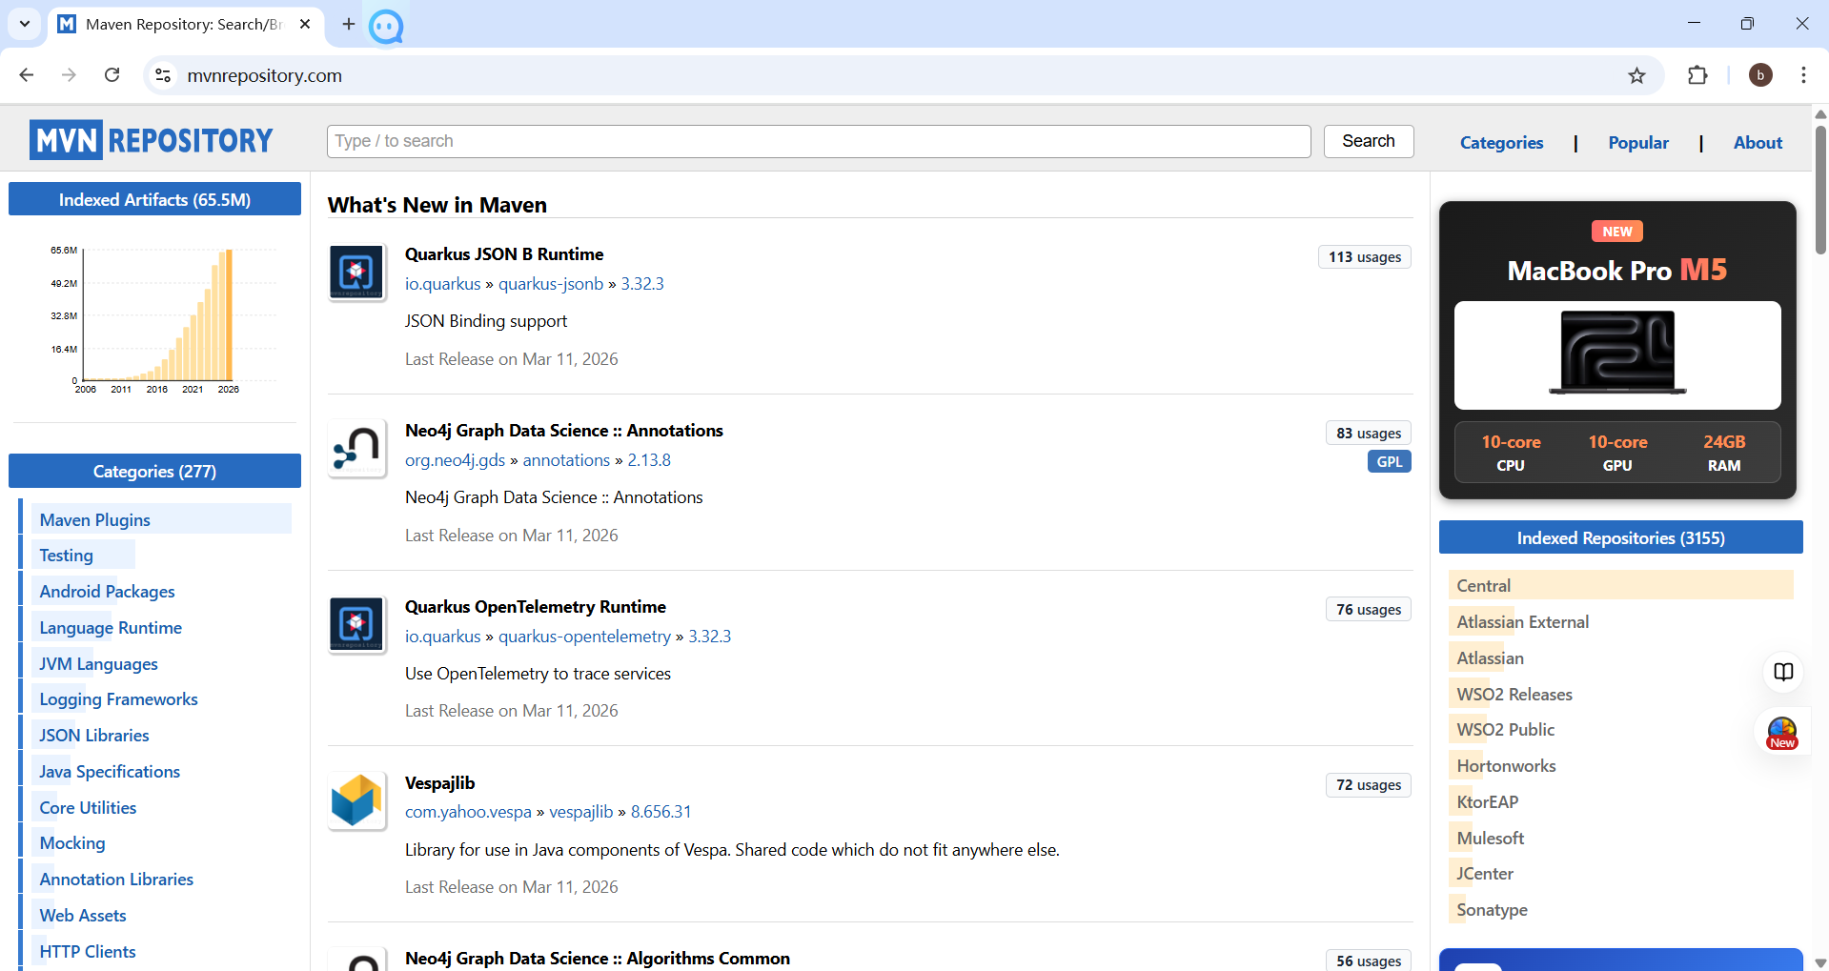This screenshot has height=971, width=1829.
Task: Open the browser extensions menu
Action: 1697,75
